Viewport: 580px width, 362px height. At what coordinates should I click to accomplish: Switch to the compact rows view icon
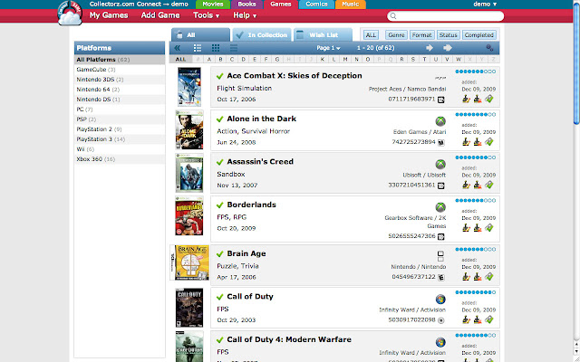tap(234, 48)
